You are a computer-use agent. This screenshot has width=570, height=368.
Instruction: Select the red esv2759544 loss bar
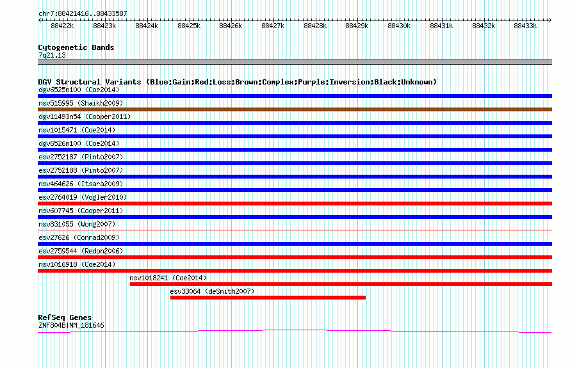pos(295,257)
